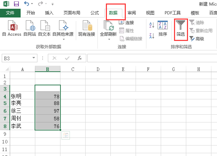Click the cell with value 78
217x156 pixels.
(x=48, y=96)
